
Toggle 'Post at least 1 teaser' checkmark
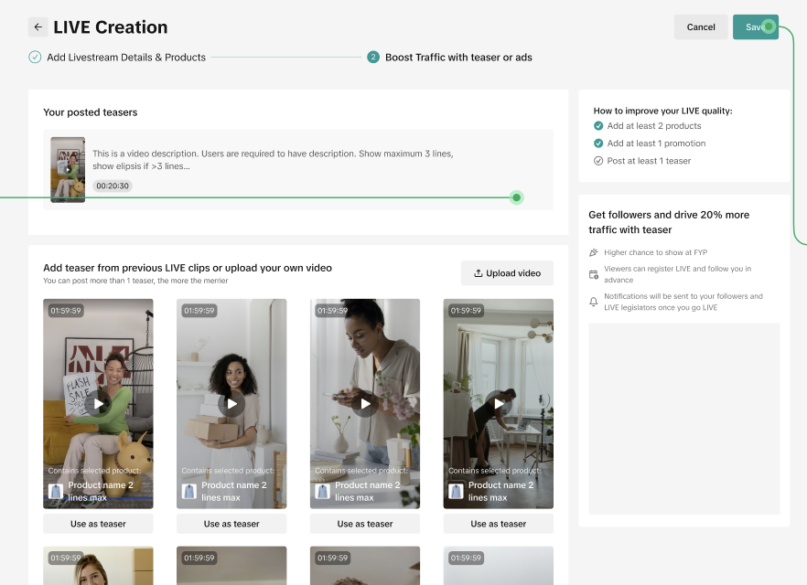(x=598, y=161)
